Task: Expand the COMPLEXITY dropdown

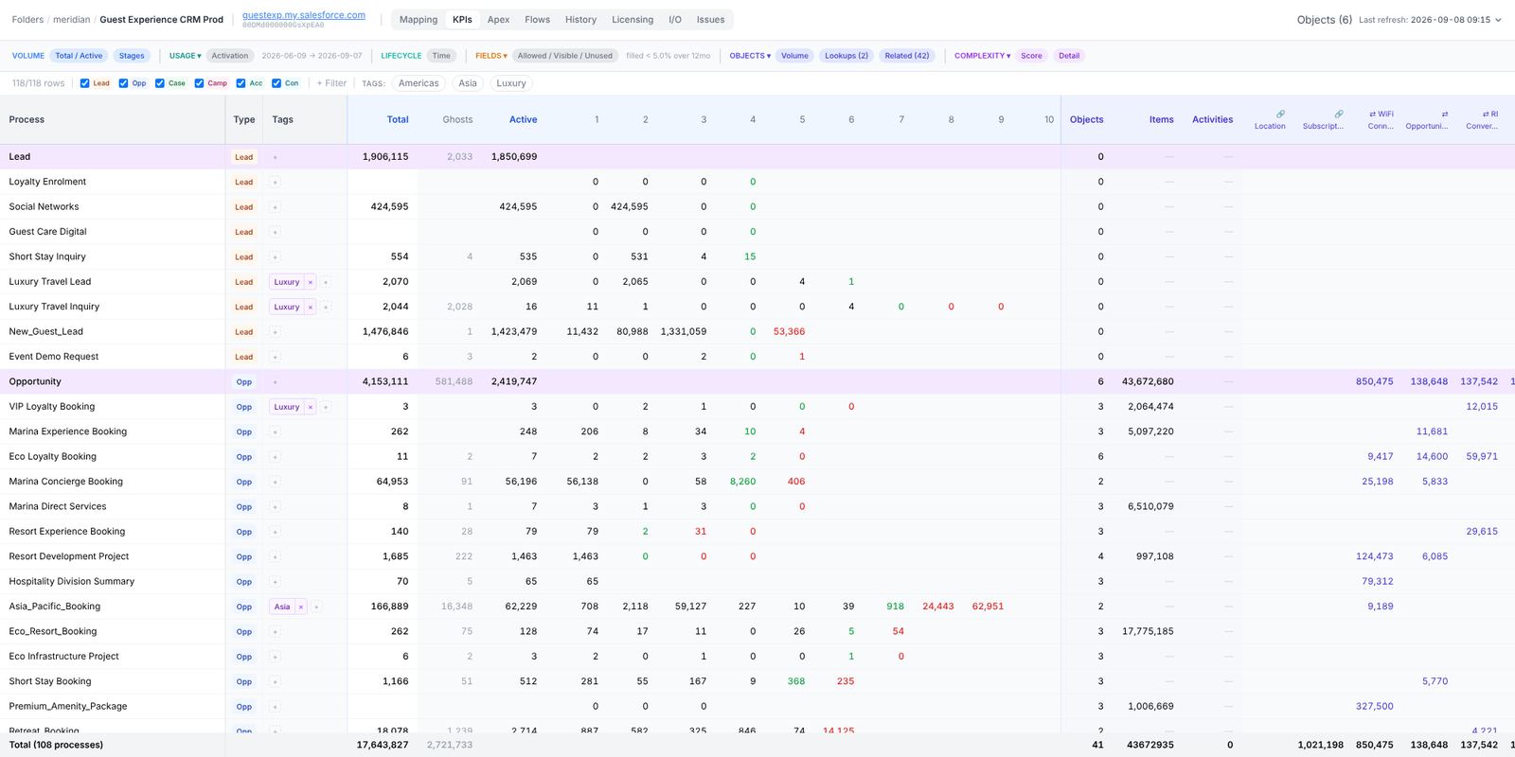Action: (982, 56)
